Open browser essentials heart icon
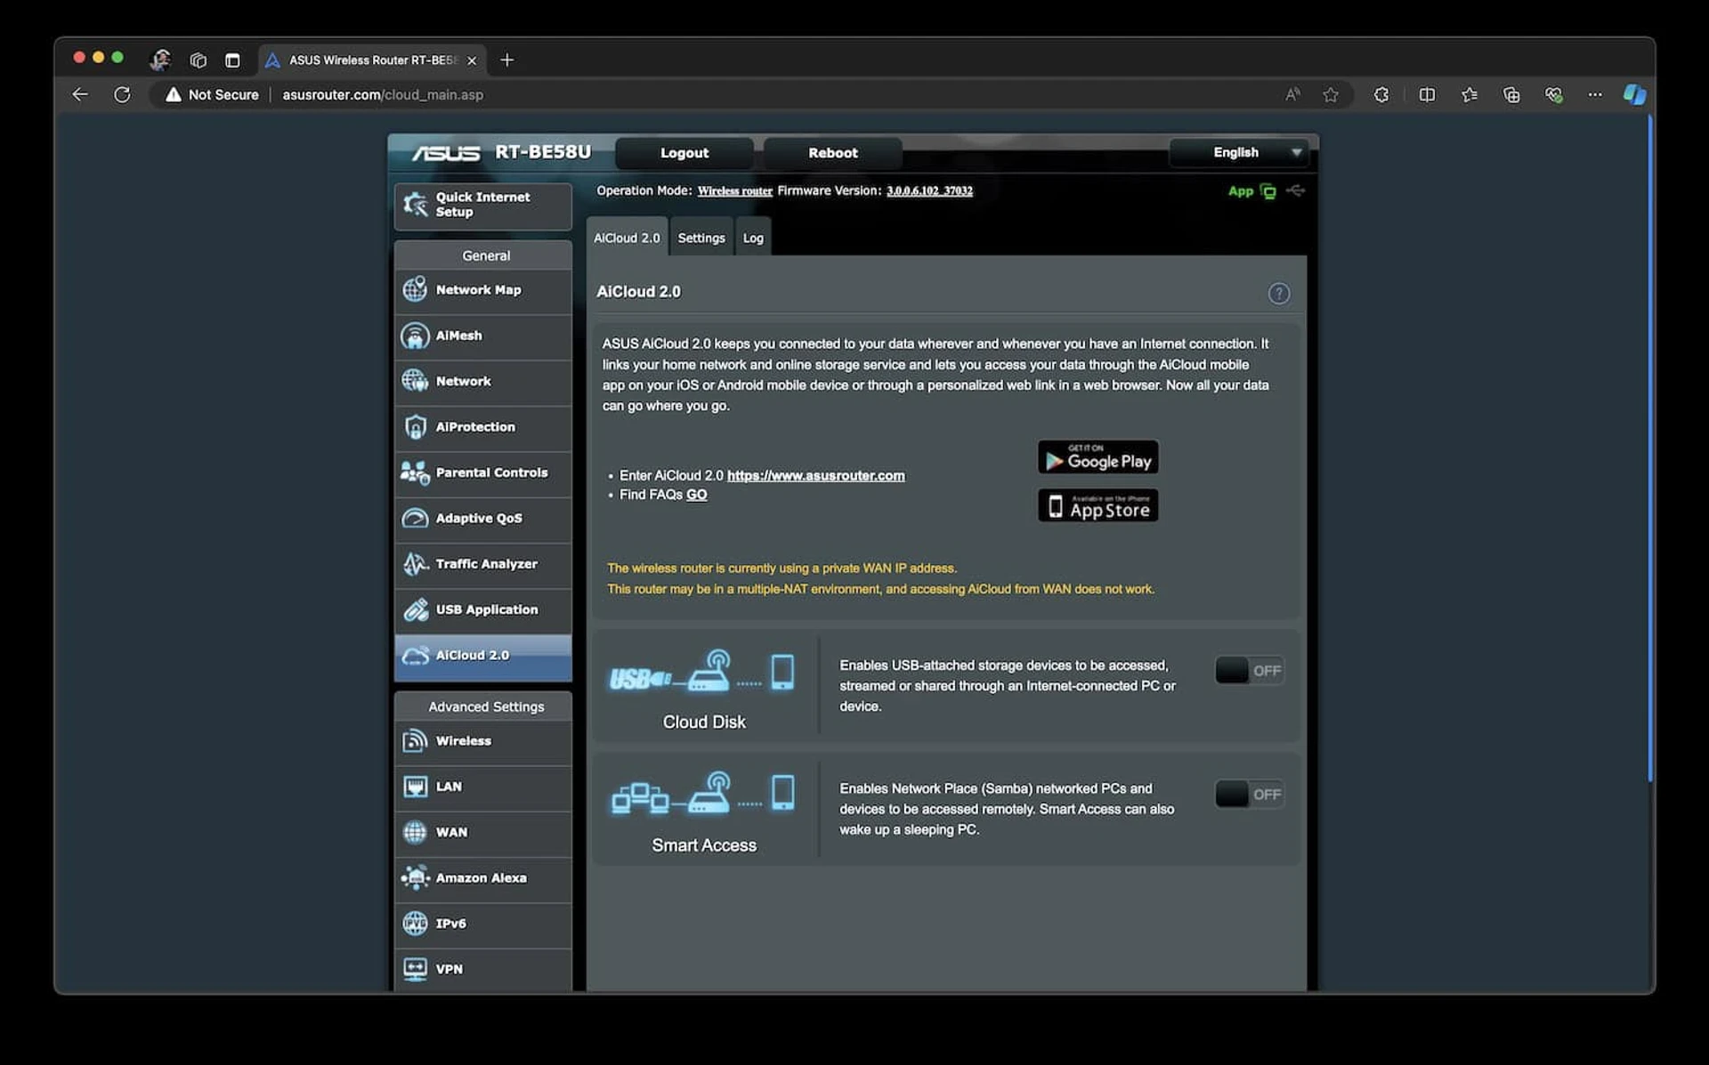The height and width of the screenshot is (1065, 1709). tap(1554, 94)
